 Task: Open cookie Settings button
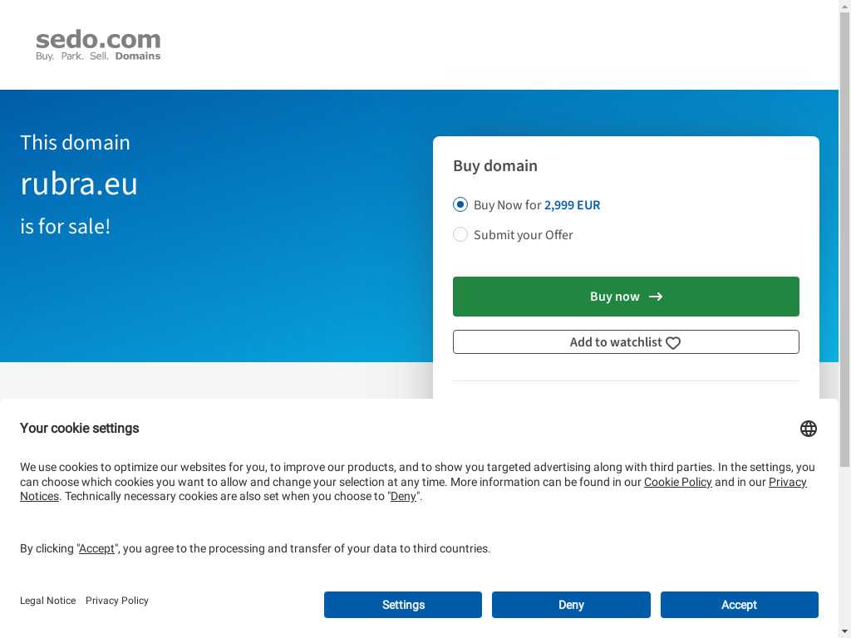coord(403,605)
